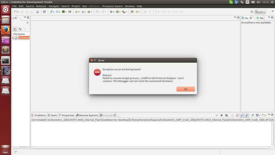
Task: Expand the green chip icon dropdown arrow
Action: click(66, 12)
